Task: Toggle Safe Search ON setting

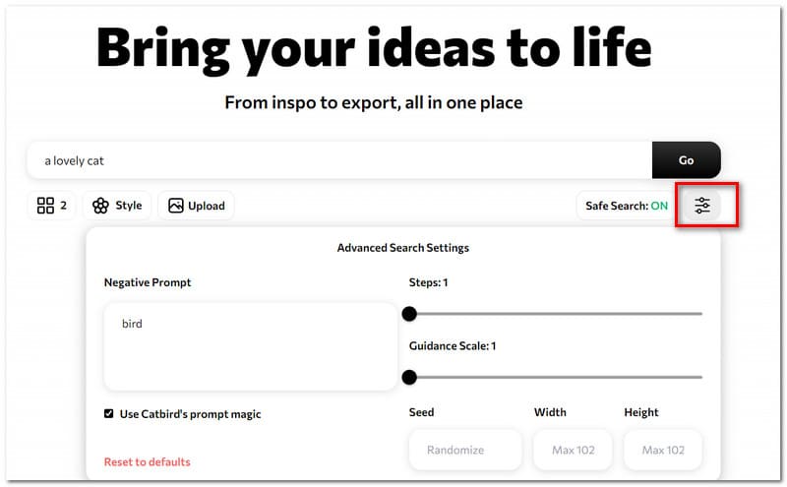Action: pyautogui.click(x=627, y=206)
